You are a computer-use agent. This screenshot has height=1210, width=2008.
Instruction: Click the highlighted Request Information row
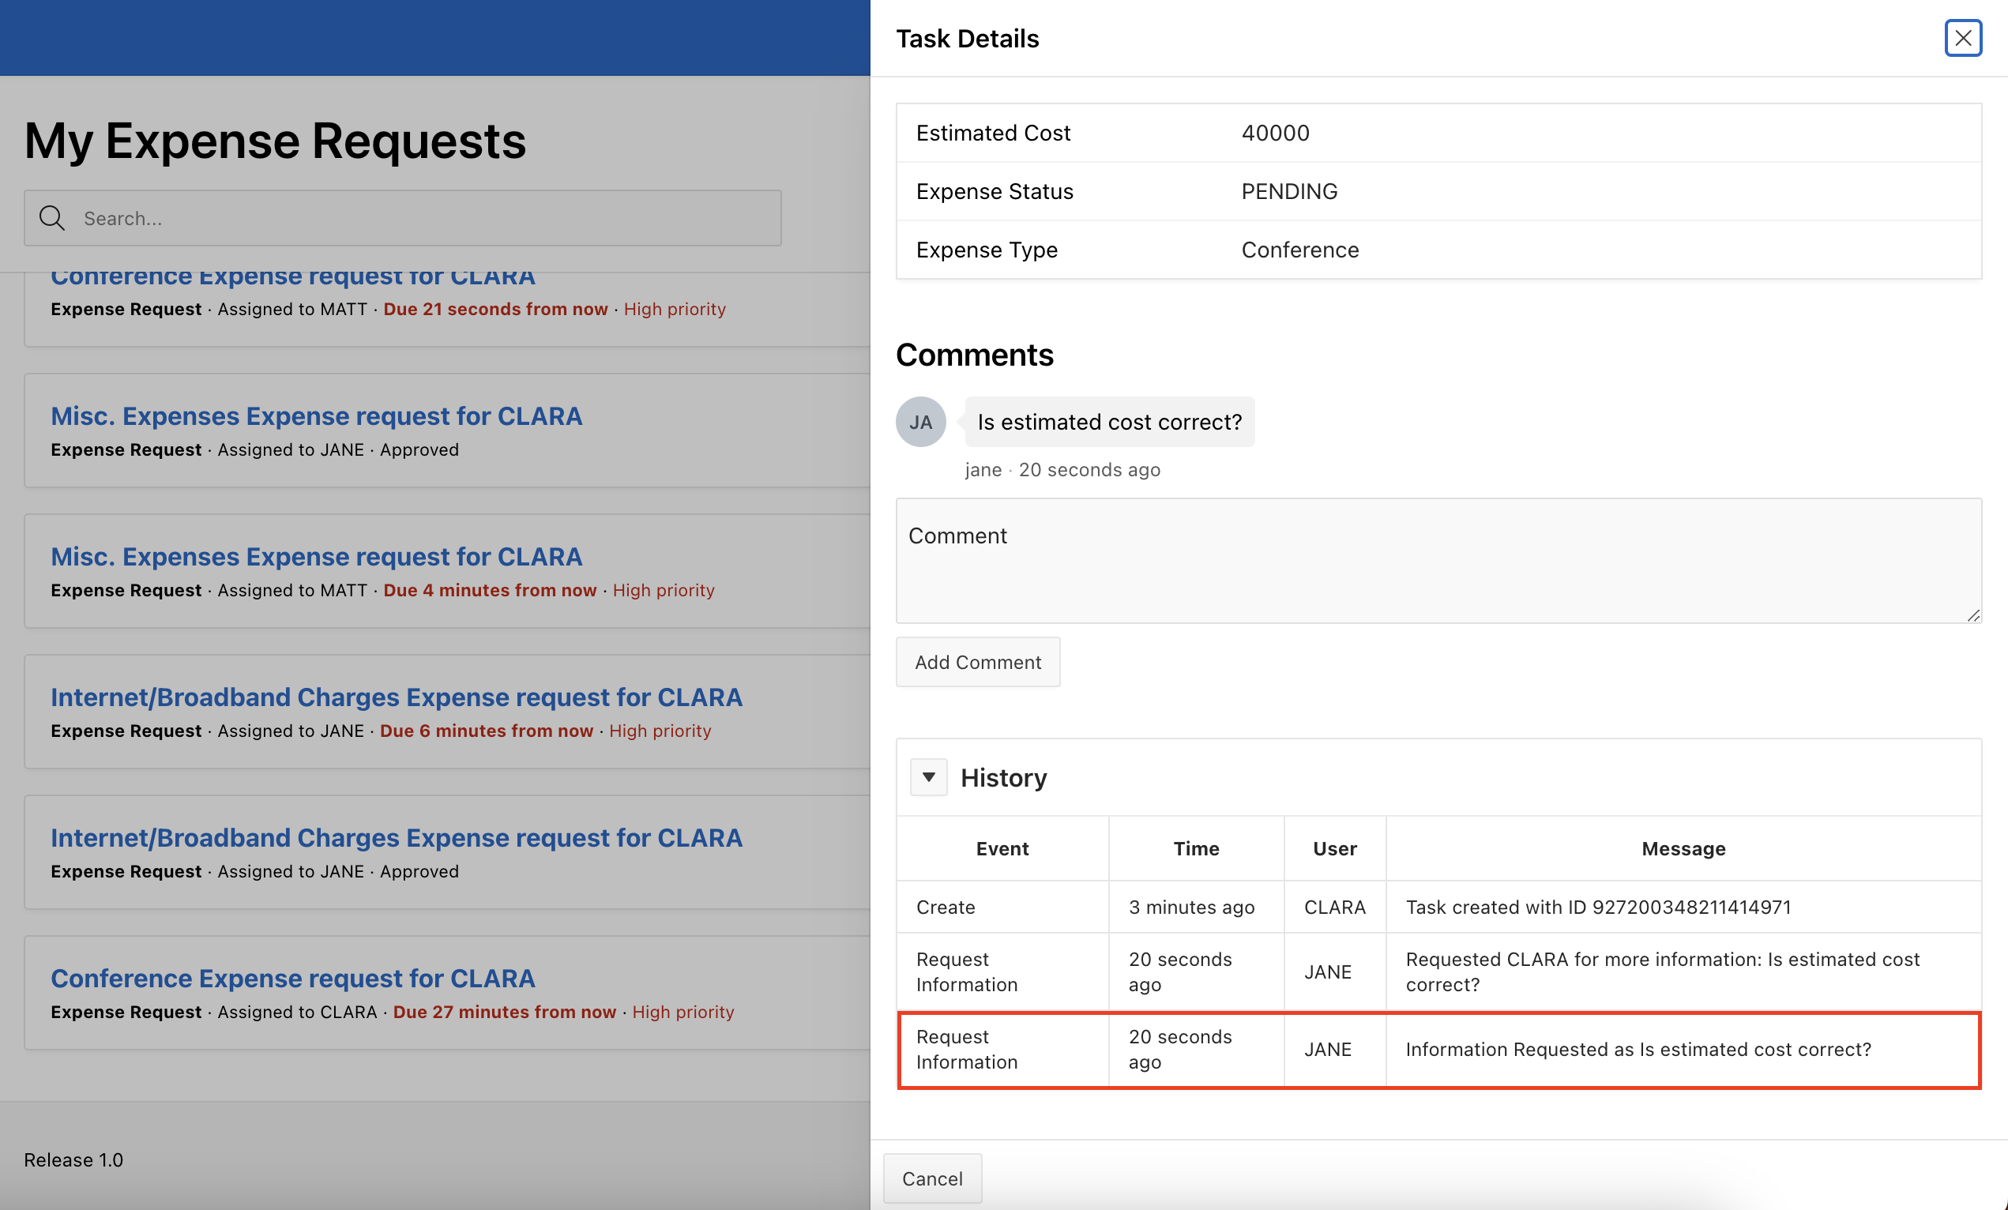(x=1438, y=1050)
